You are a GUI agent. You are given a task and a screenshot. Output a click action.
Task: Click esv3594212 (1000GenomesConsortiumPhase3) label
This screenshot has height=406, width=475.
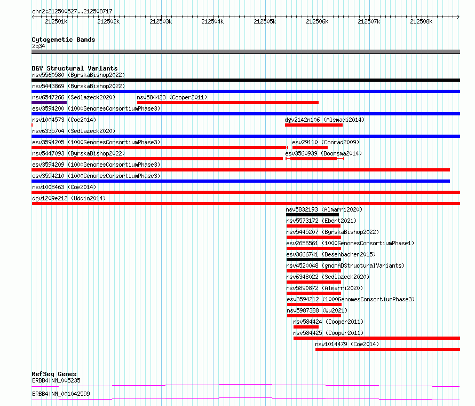351,299
